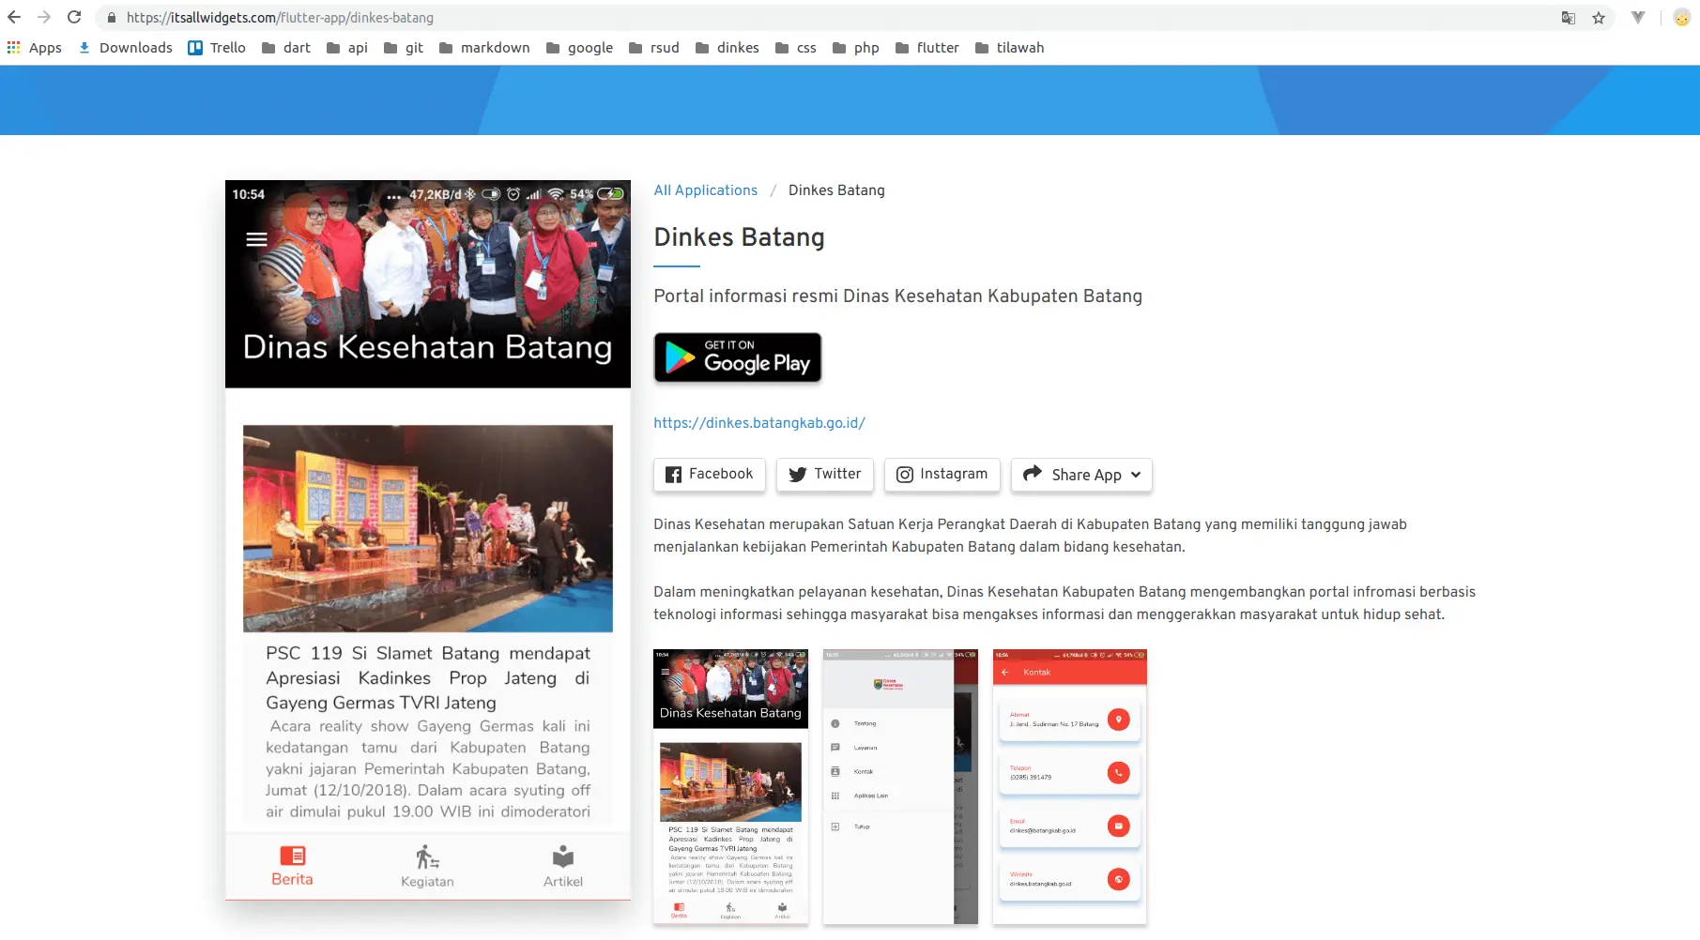Click the padlock site-info icon in the address bar

click(110, 17)
